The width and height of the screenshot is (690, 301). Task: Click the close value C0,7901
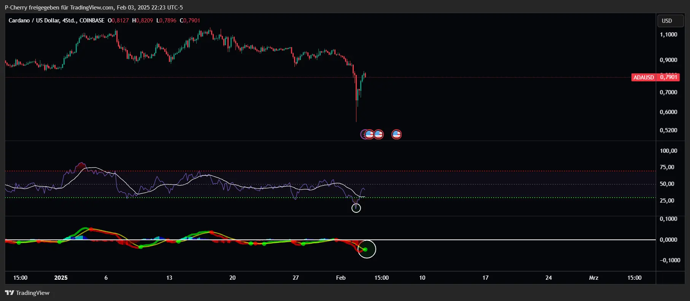(x=190, y=21)
